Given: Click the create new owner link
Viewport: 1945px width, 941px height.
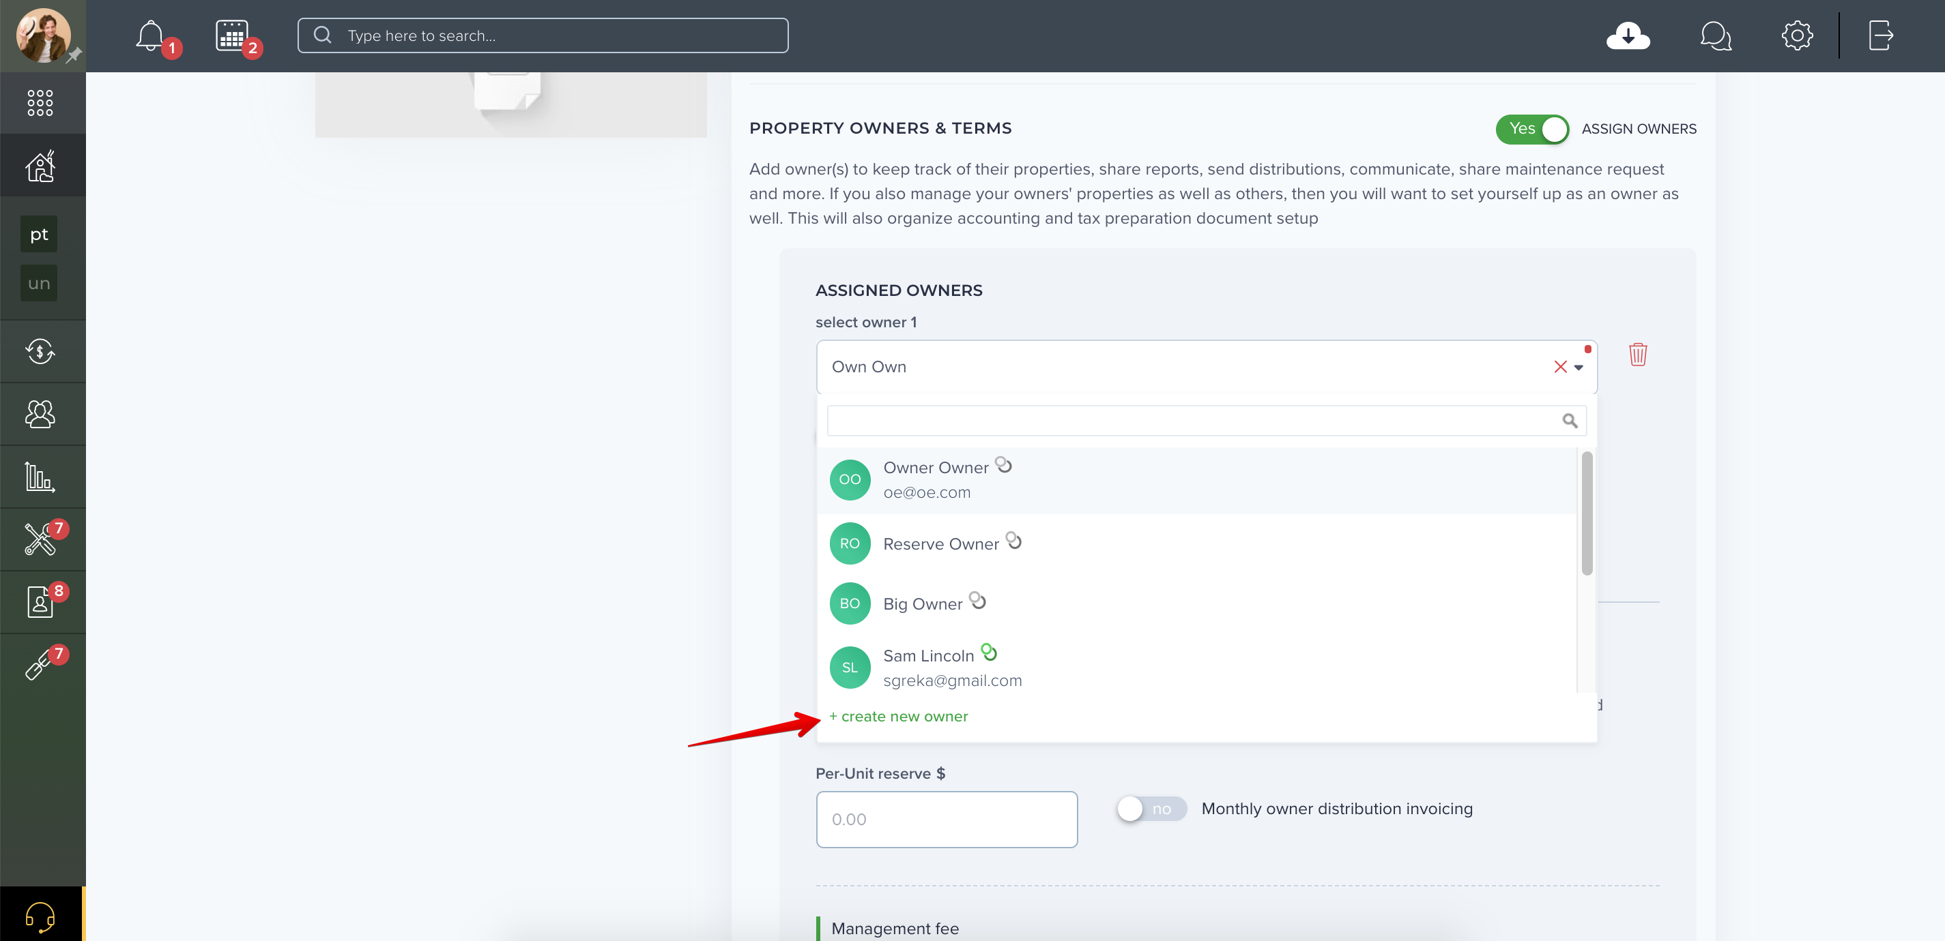Looking at the screenshot, I should [x=899, y=716].
